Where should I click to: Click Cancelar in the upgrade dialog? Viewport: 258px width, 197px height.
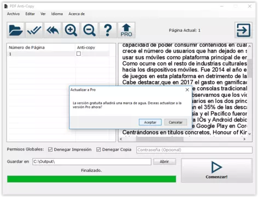point(176,122)
